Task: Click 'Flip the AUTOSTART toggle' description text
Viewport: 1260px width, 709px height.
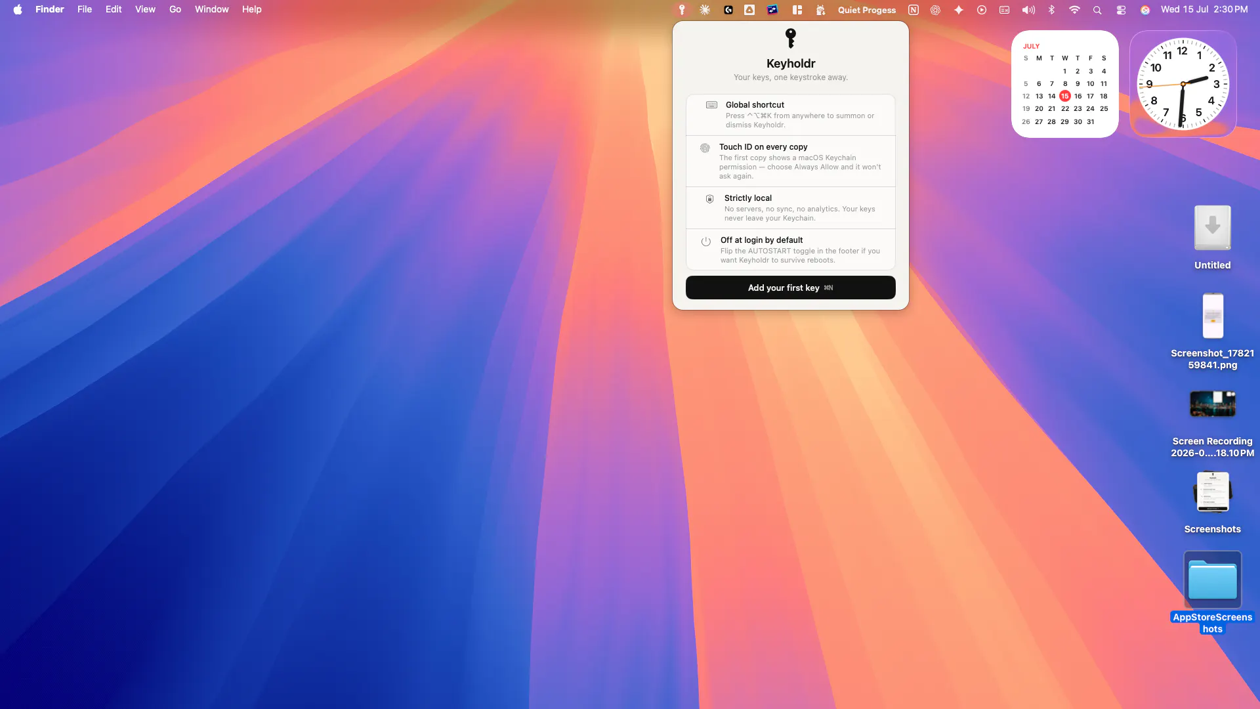Action: point(800,255)
